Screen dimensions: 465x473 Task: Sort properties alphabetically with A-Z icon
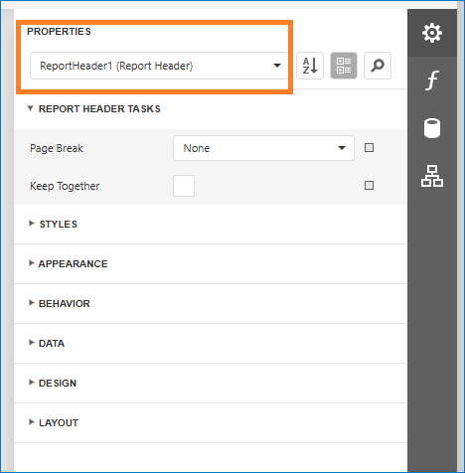click(x=310, y=66)
